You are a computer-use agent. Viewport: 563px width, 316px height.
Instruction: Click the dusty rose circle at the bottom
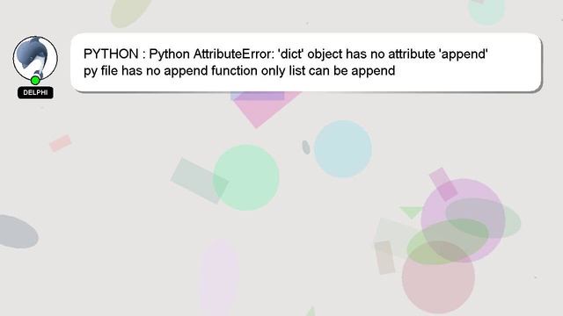(x=438, y=277)
